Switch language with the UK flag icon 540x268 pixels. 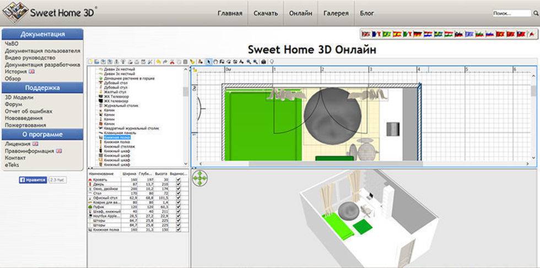pos(366,34)
